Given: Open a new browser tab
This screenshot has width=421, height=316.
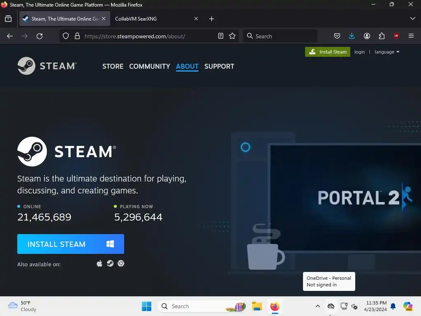Looking at the screenshot, I should (x=212, y=19).
